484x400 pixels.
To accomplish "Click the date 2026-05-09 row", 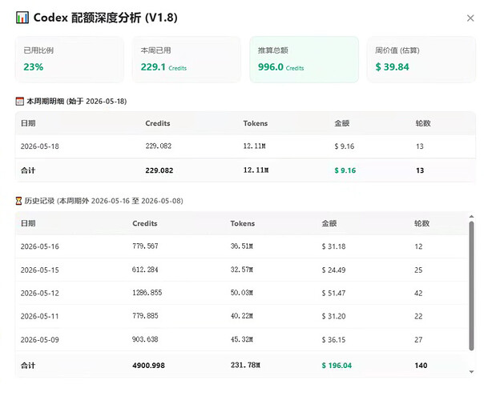I will tap(242, 339).
